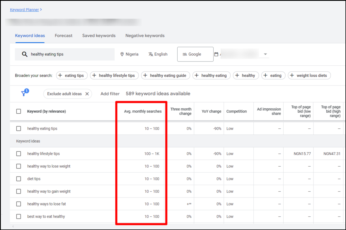Click the 'healthy ways to lose fat' keyword
This screenshot has height=230, width=346.
tap(46, 204)
